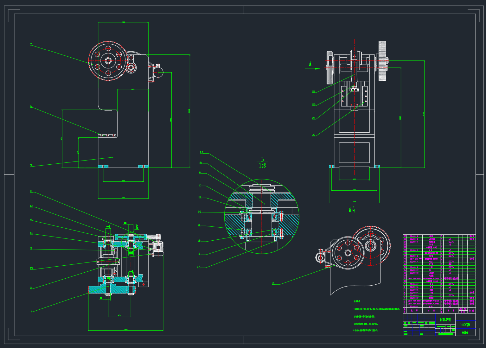
Task: Select 'BZJ100-16' code in parts list
Action: coord(414,236)
